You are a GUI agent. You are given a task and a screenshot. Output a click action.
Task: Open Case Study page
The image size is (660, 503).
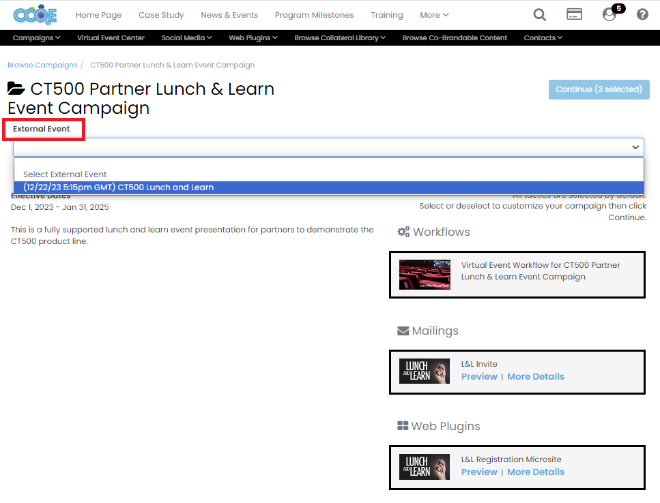[161, 15]
